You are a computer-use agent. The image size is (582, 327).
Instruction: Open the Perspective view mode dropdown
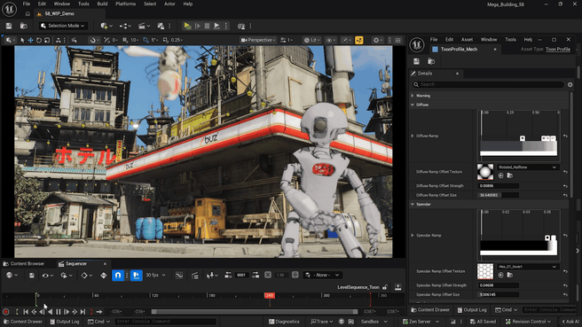pyautogui.click(x=258, y=40)
